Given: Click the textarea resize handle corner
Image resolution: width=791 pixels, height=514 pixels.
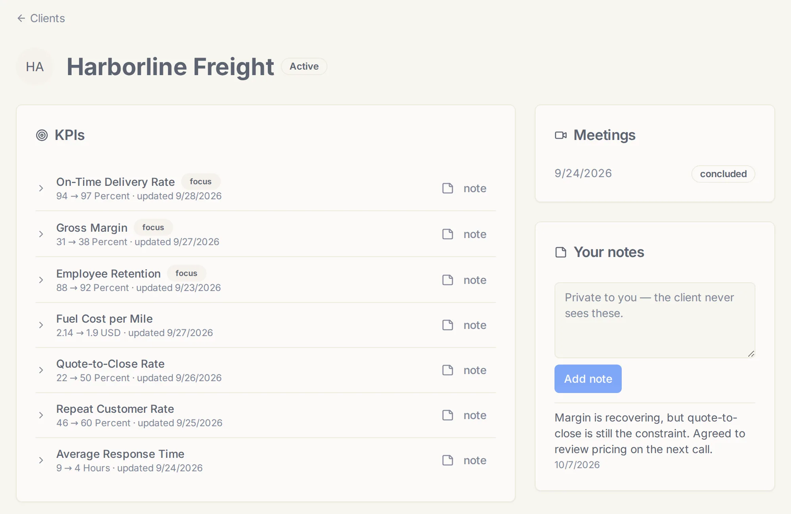Looking at the screenshot, I should coord(751,354).
